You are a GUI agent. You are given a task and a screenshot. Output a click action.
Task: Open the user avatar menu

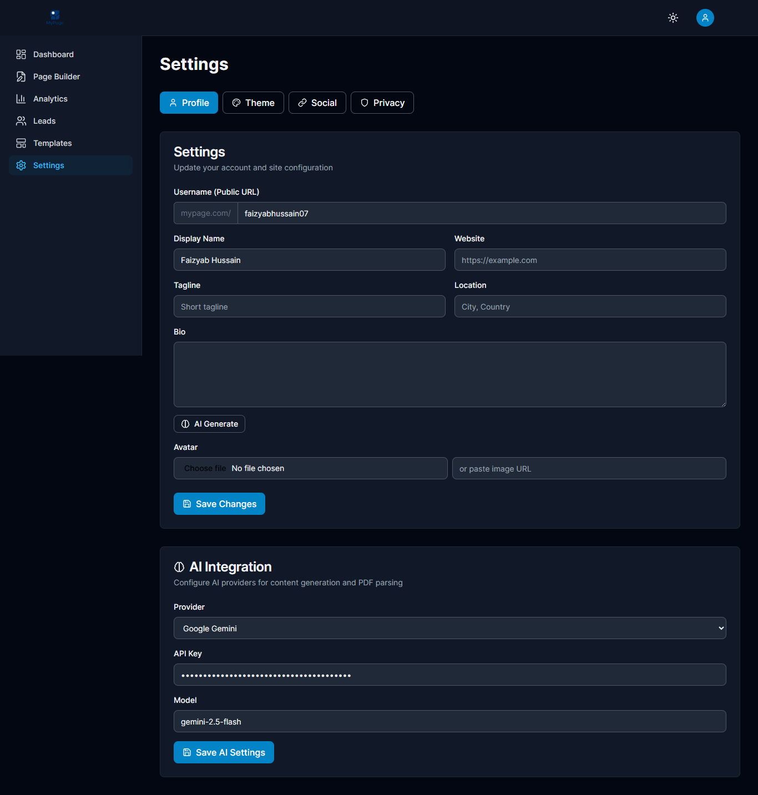pyautogui.click(x=705, y=18)
